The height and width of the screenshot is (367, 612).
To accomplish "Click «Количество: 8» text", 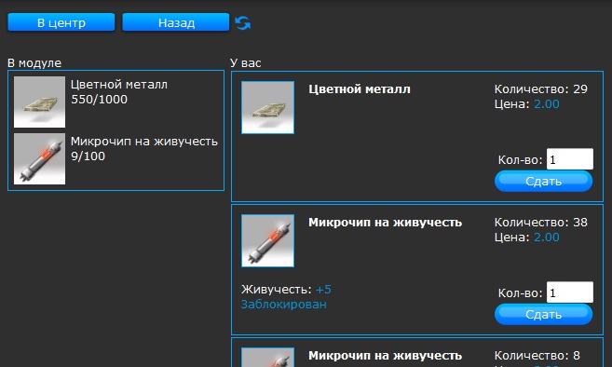I will [x=537, y=355].
